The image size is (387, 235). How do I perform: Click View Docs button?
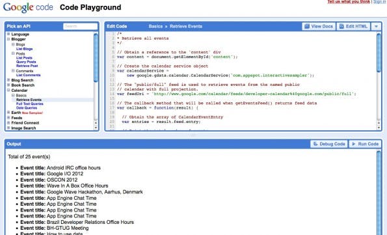pyautogui.click(x=319, y=26)
